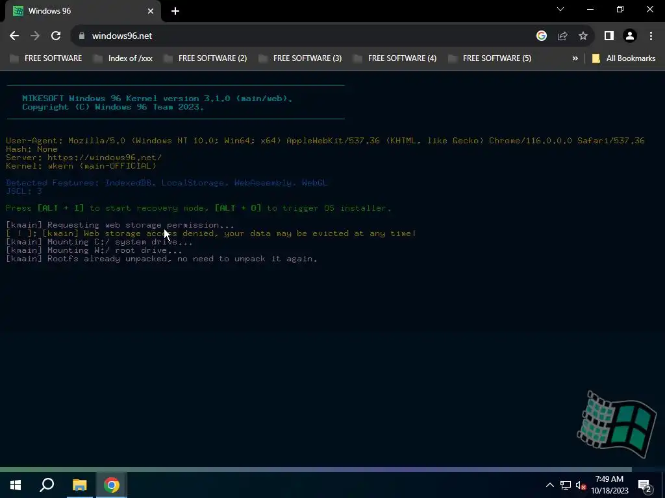This screenshot has height=498, width=665.
Task: Click the web storage access denied warning
Action: pos(211,233)
